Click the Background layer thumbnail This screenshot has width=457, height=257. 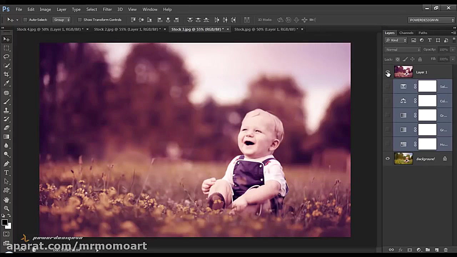(x=403, y=158)
